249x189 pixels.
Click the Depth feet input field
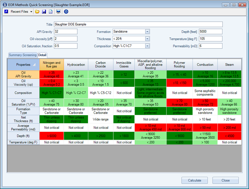210,31
